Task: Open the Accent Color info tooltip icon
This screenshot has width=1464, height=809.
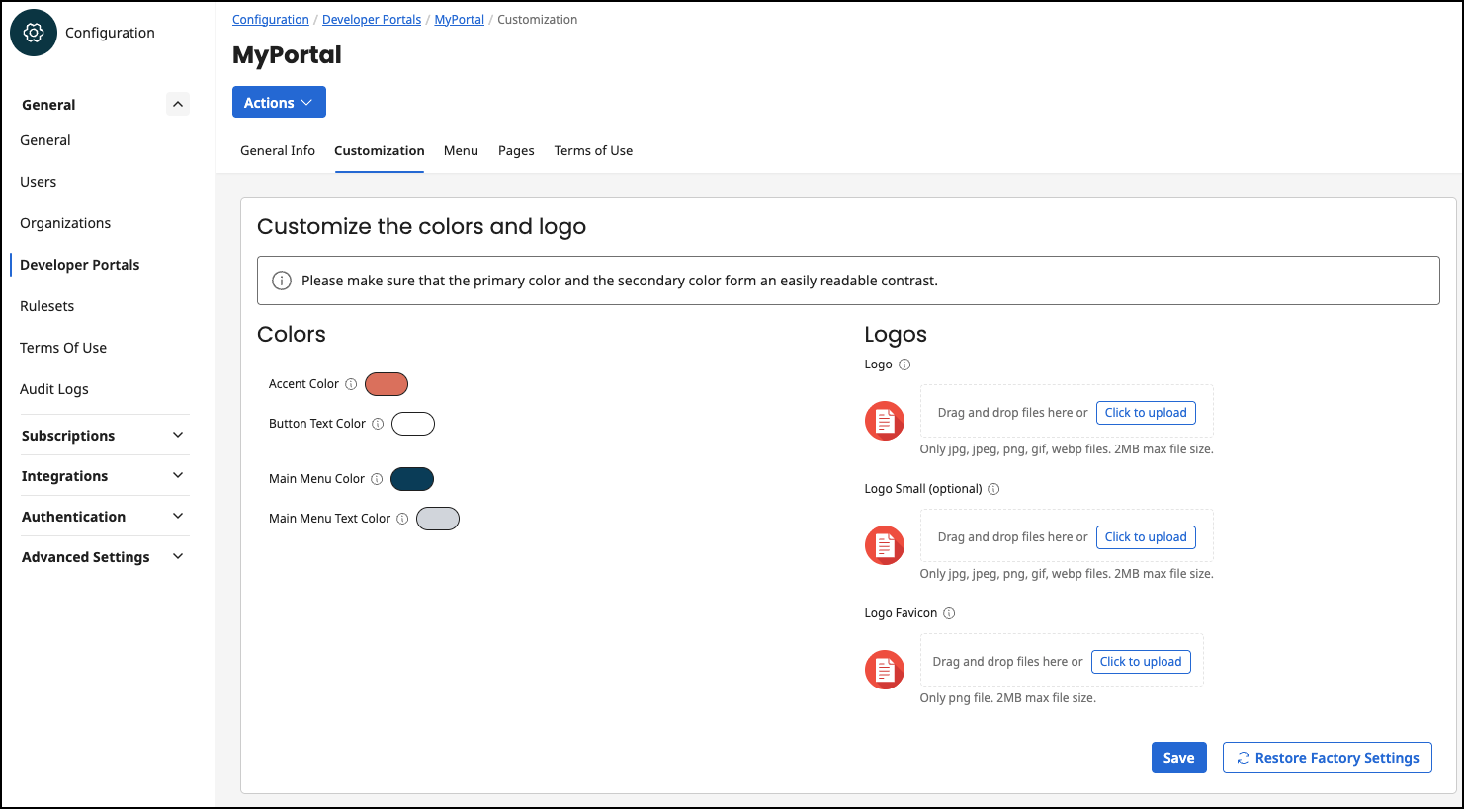Action: pyautogui.click(x=352, y=383)
